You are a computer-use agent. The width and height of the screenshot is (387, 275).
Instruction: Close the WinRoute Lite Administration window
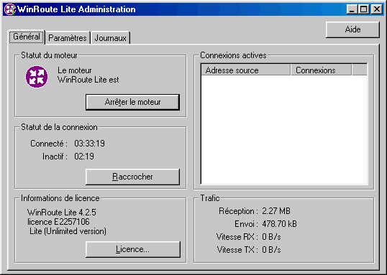coord(377,9)
